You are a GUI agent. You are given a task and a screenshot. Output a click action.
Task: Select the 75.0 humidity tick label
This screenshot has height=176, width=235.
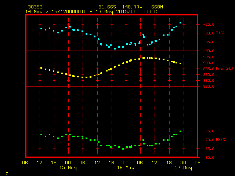pos(210,131)
